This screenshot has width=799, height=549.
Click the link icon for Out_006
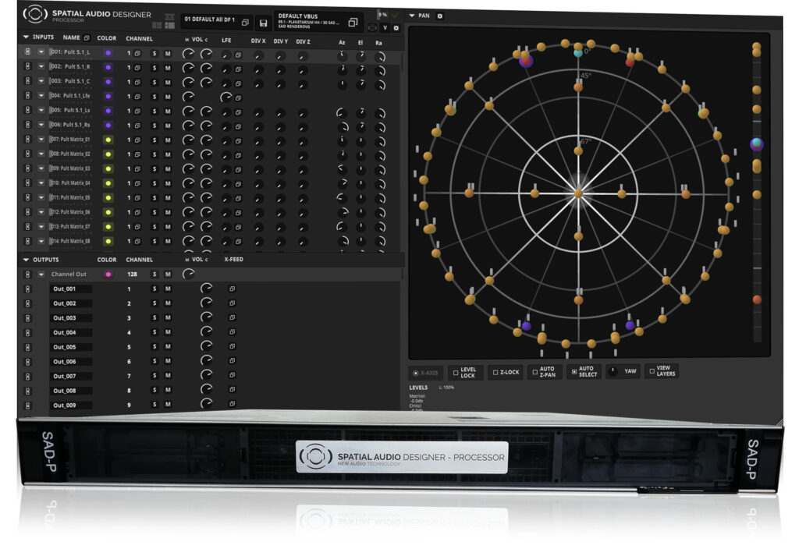tap(27, 362)
